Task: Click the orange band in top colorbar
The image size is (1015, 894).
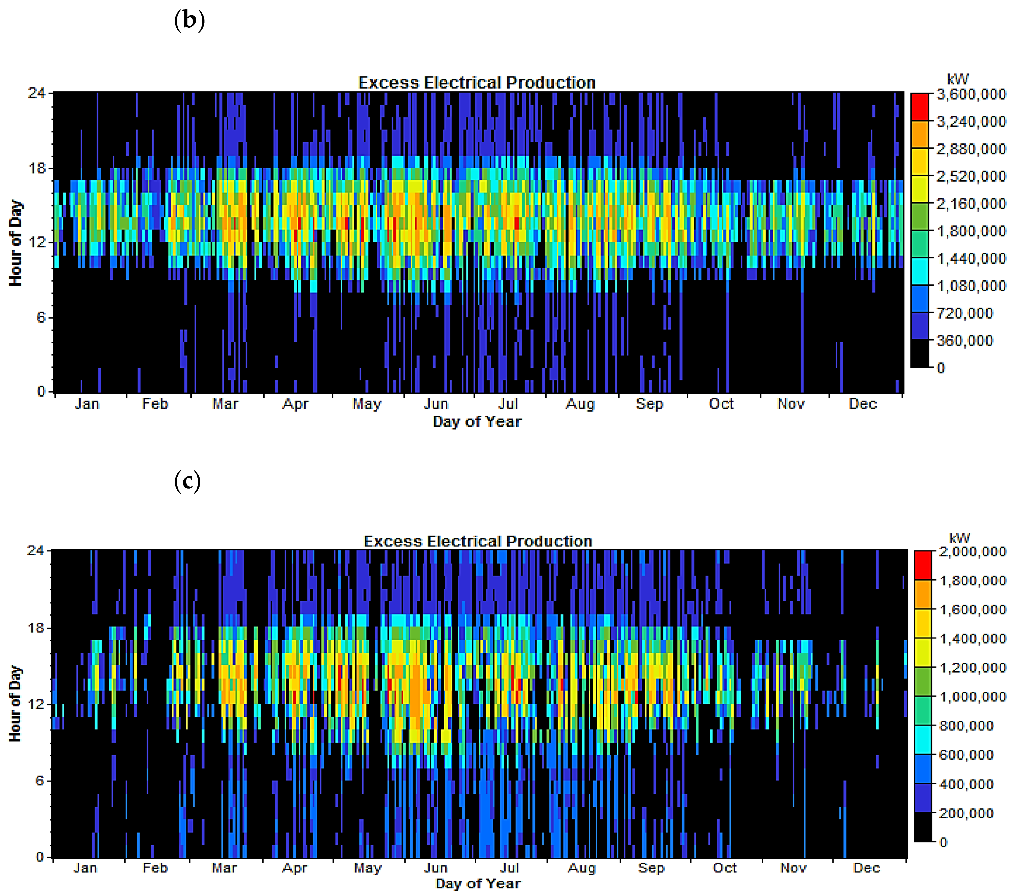Action: click(x=919, y=134)
